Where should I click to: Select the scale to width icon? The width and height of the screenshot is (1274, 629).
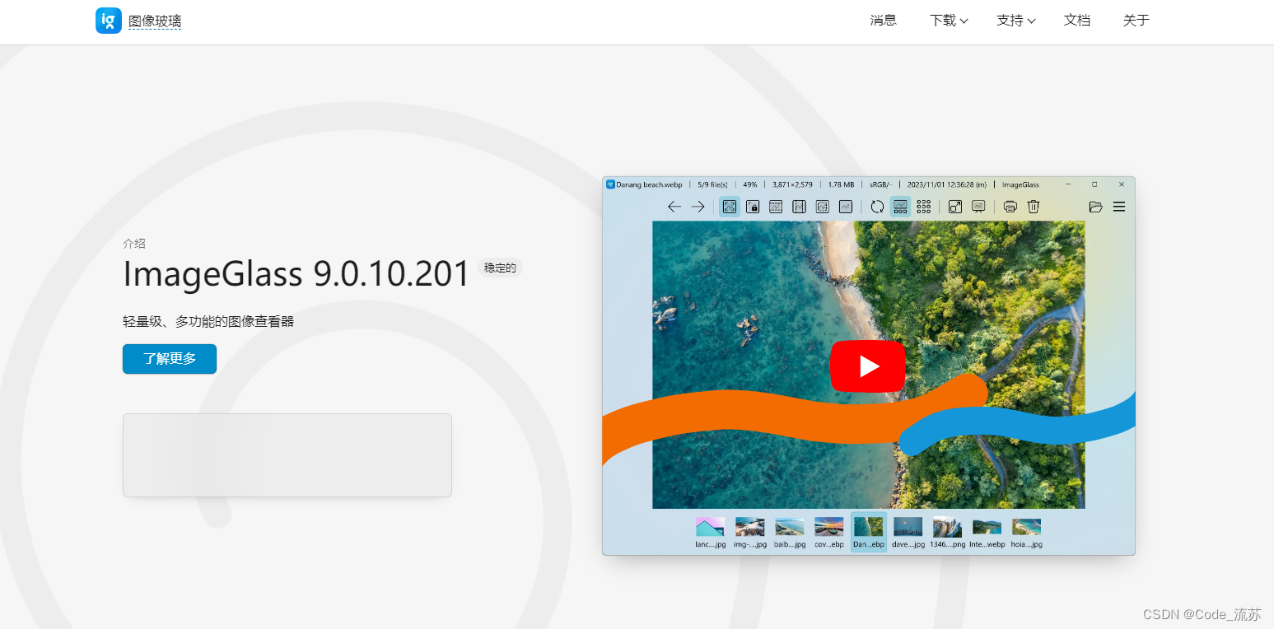[x=776, y=207]
